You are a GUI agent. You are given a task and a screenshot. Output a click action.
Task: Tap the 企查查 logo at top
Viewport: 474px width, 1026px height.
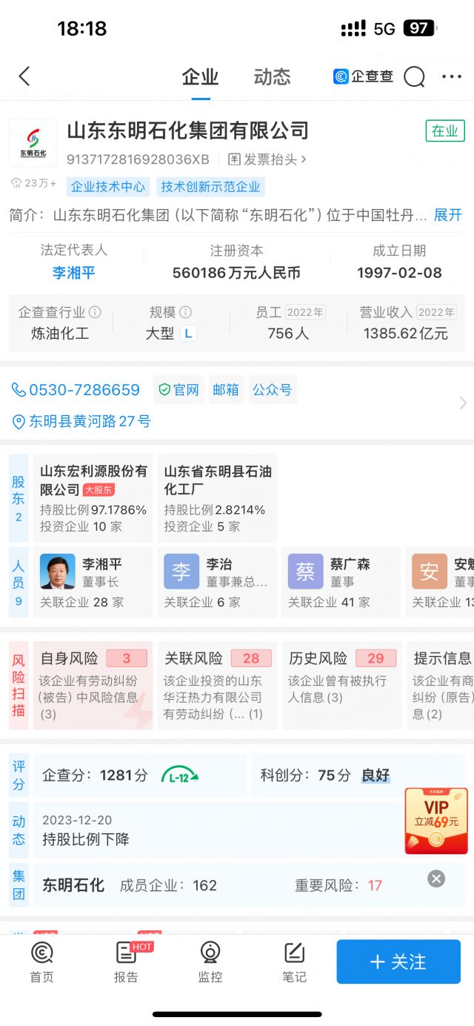click(x=363, y=76)
